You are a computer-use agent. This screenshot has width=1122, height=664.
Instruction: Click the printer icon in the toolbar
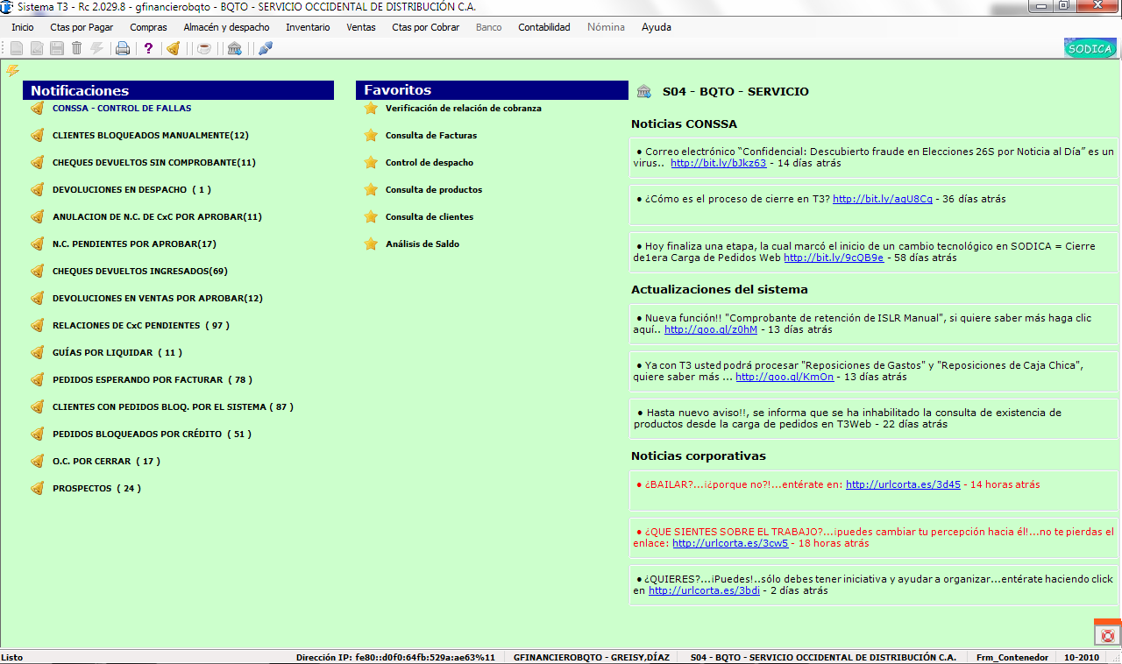123,48
